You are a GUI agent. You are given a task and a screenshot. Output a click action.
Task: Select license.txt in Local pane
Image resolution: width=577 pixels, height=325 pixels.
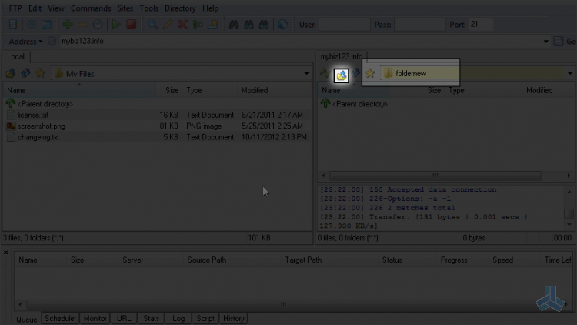click(33, 115)
